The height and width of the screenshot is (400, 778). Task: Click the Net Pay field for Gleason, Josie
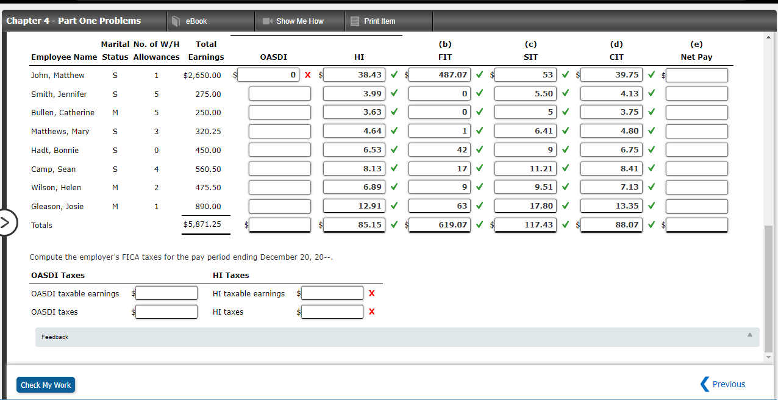(x=697, y=206)
